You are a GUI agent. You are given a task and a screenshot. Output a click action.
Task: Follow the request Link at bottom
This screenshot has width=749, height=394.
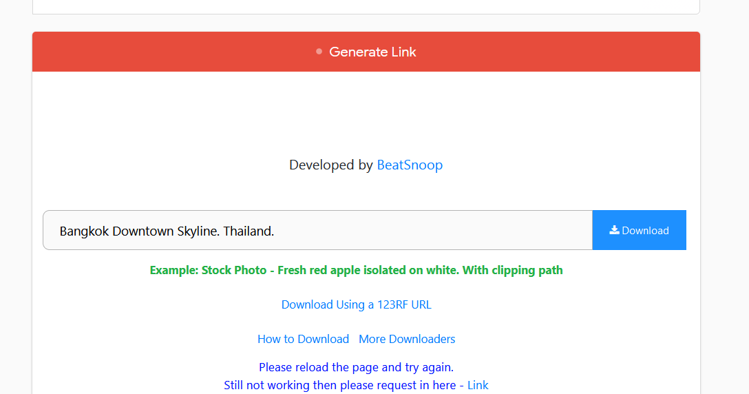(478, 385)
